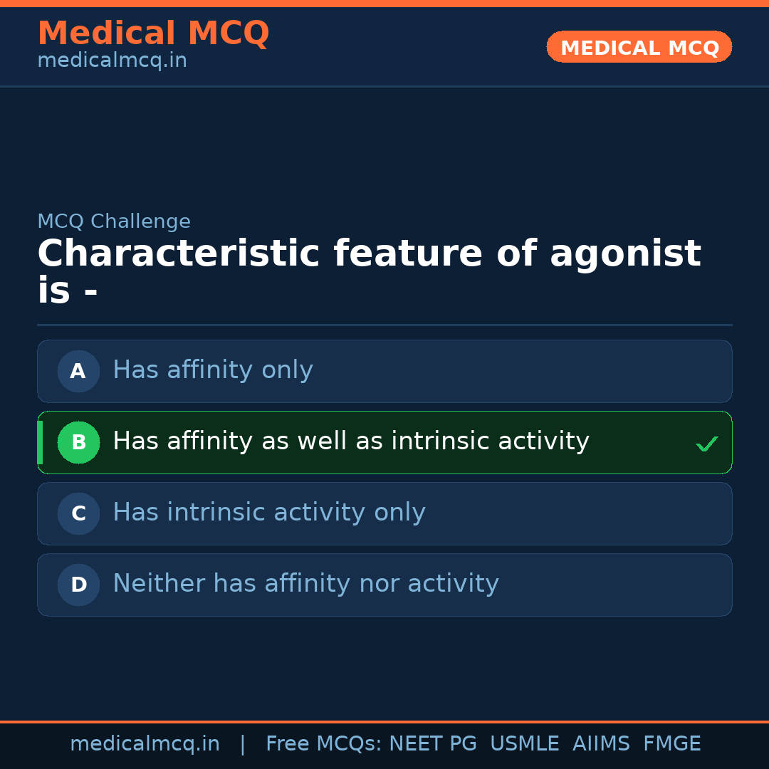Select the circular C badge icon

tap(78, 513)
